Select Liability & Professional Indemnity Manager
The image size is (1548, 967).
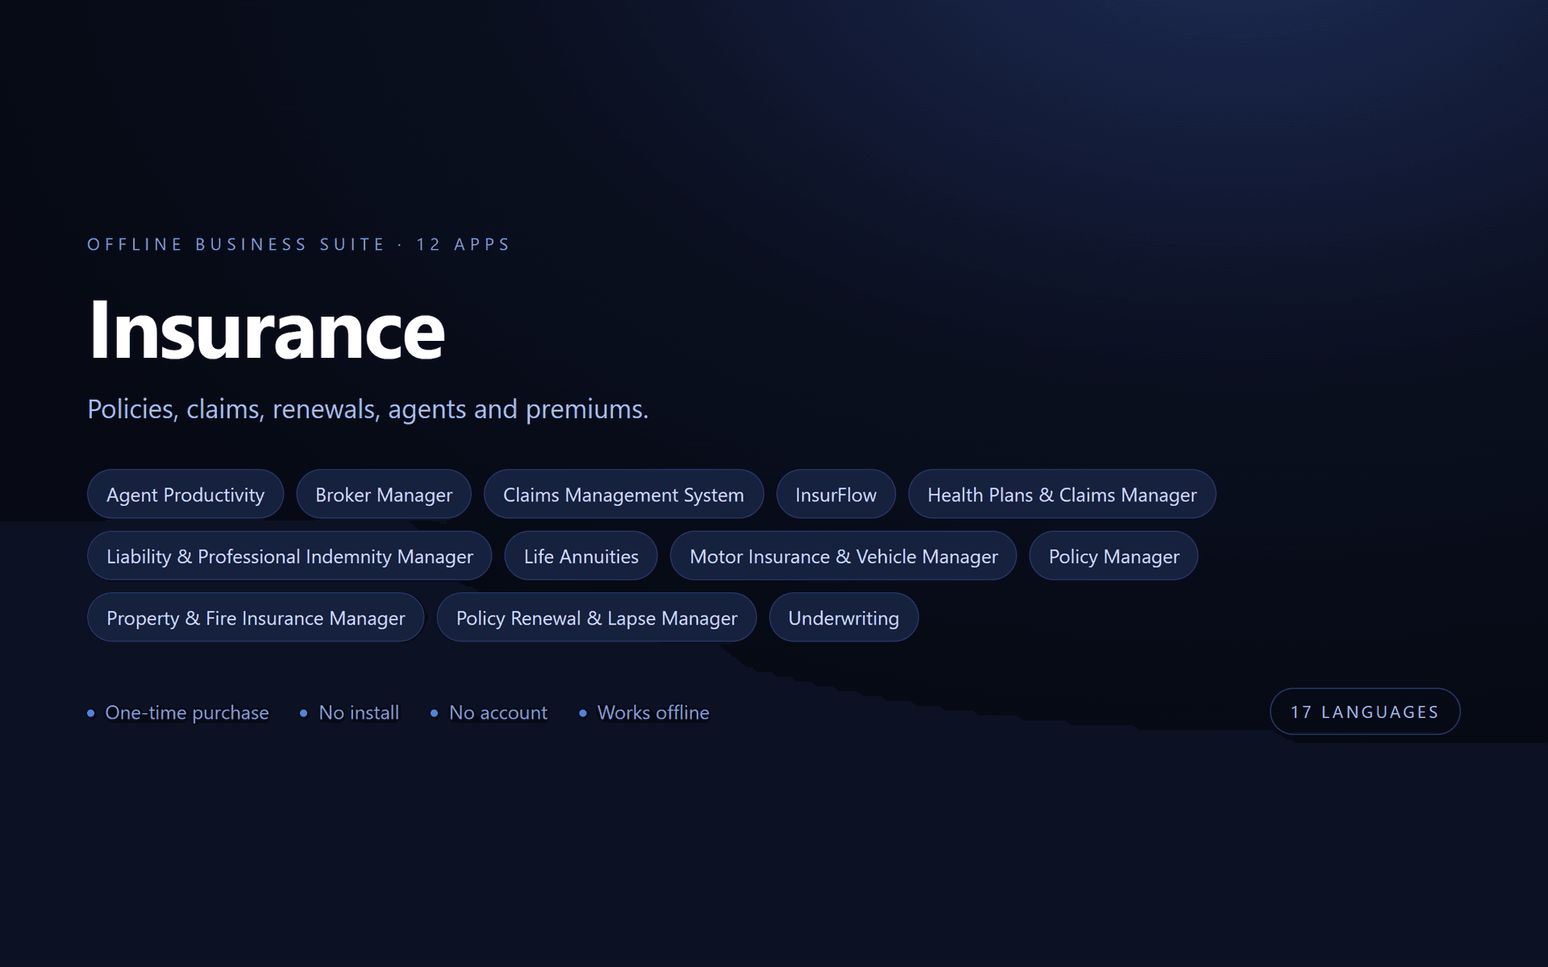[289, 556]
